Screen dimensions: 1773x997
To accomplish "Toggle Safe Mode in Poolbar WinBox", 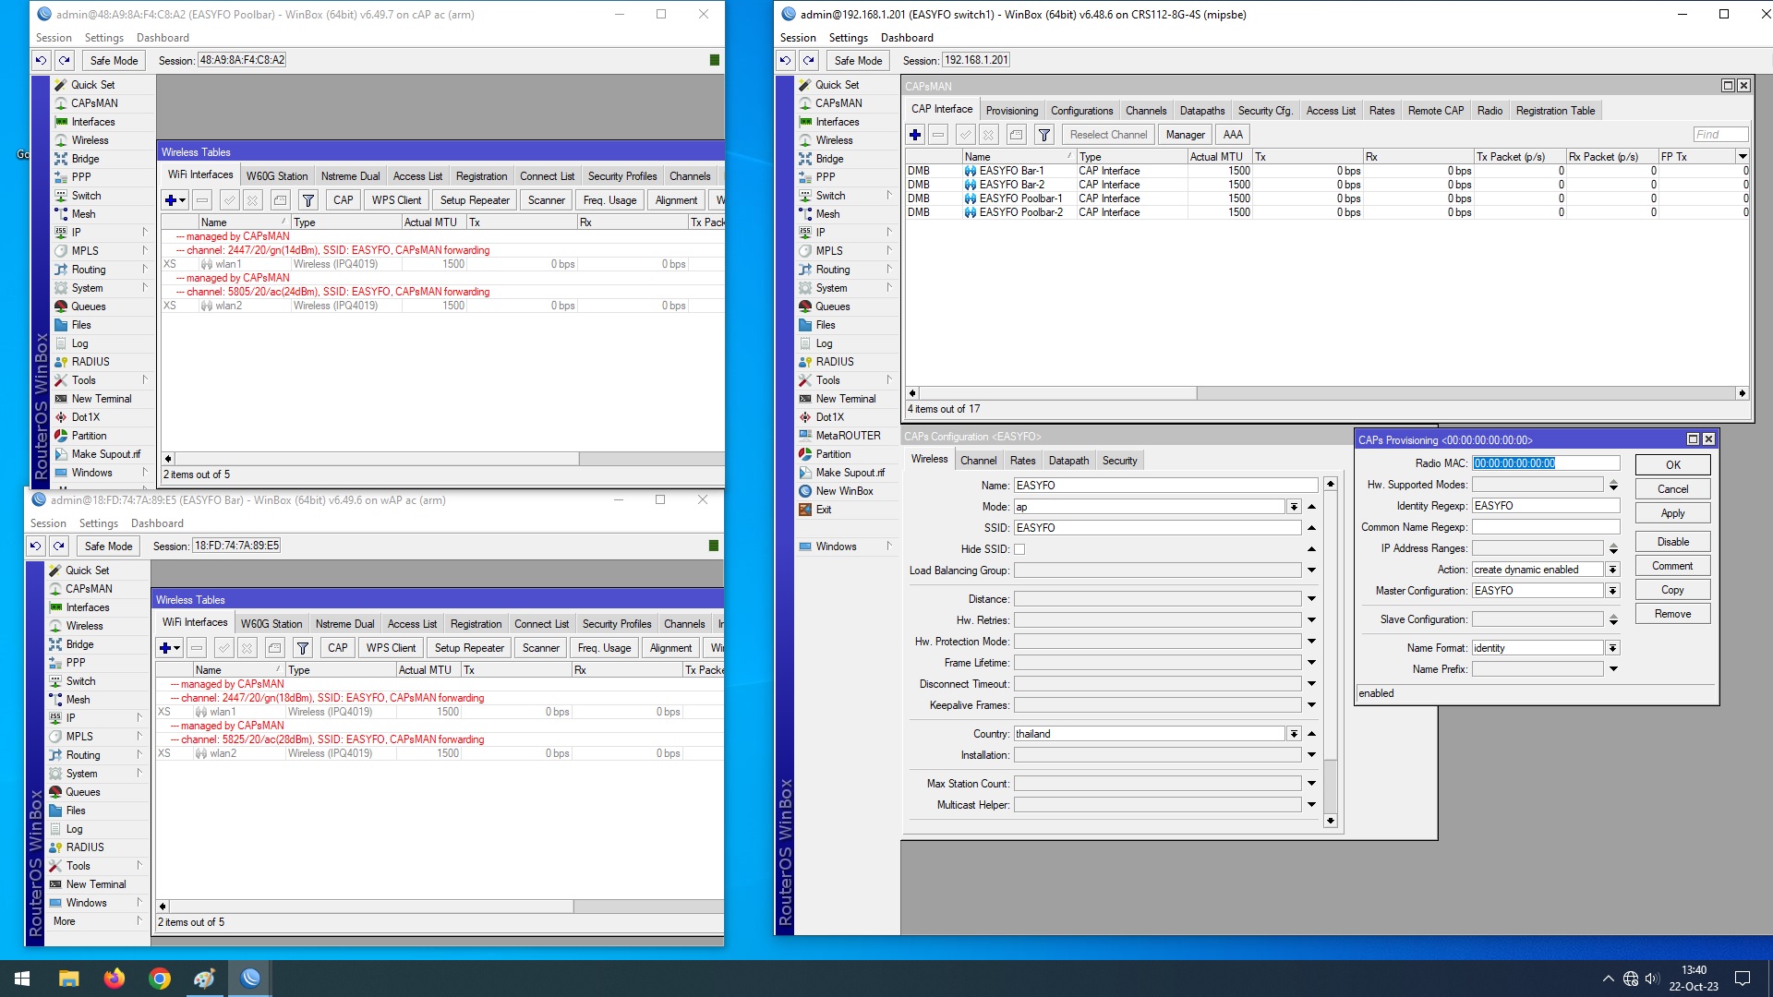I will [x=114, y=60].
